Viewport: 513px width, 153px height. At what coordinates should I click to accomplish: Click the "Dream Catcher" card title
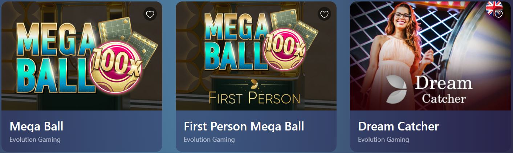pos(398,126)
